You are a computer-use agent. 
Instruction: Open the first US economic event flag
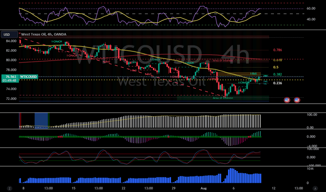[x=287, y=100]
